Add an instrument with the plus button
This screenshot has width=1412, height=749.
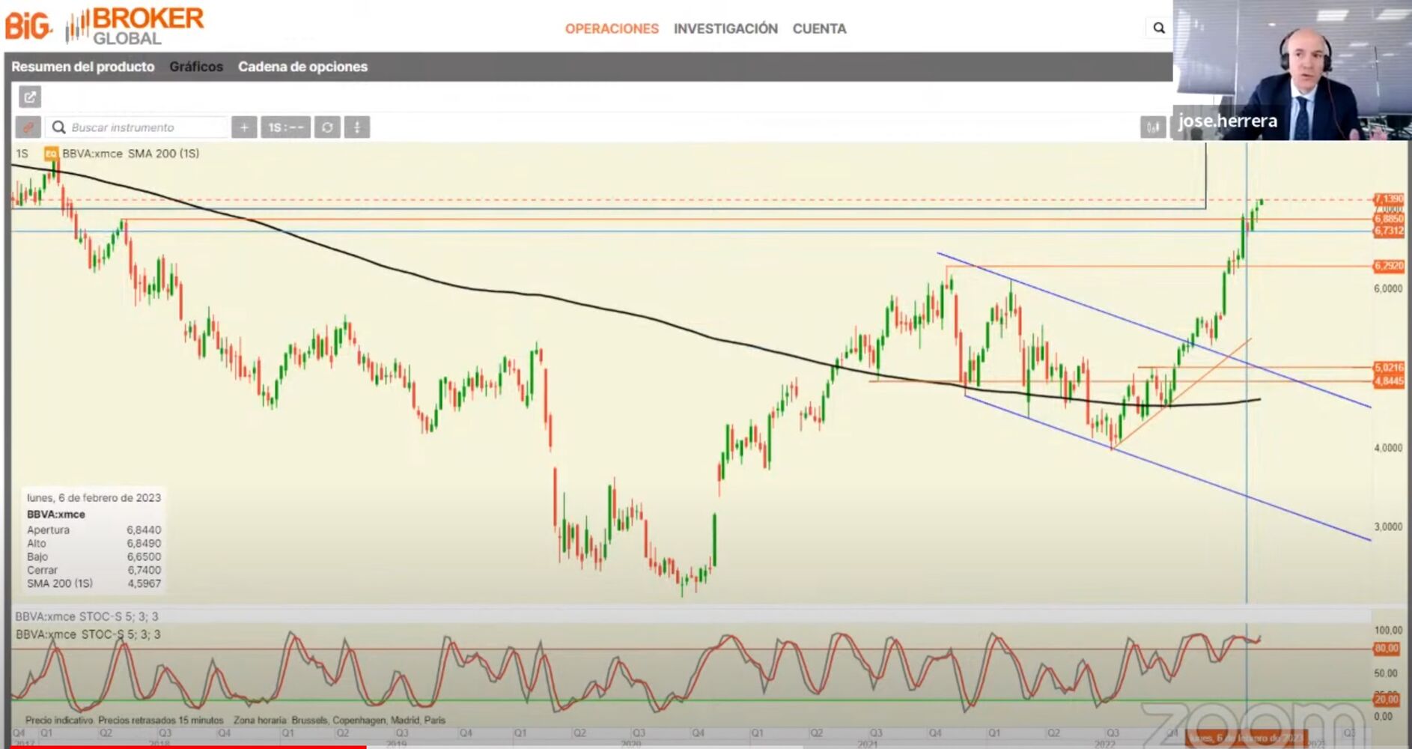click(x=244, y=127)
